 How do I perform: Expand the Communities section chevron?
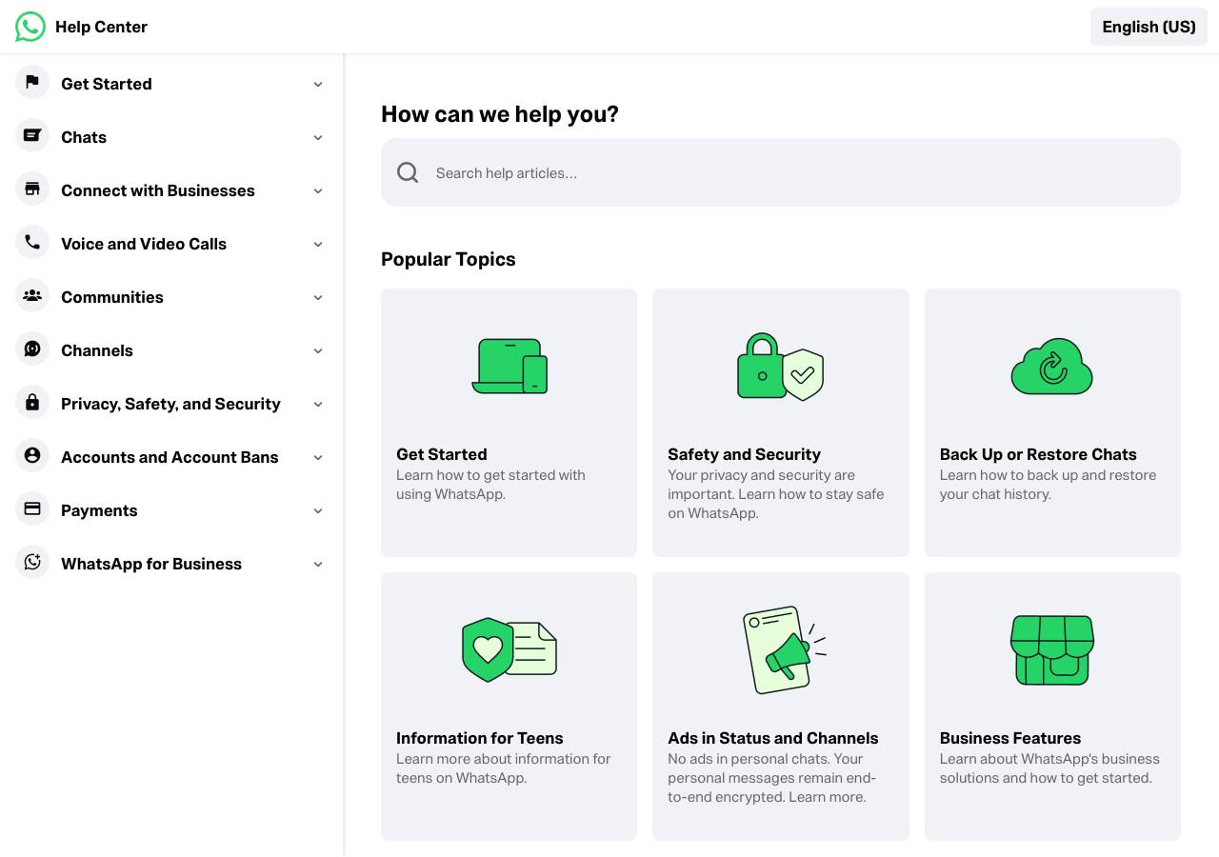[x=318, y=297]
